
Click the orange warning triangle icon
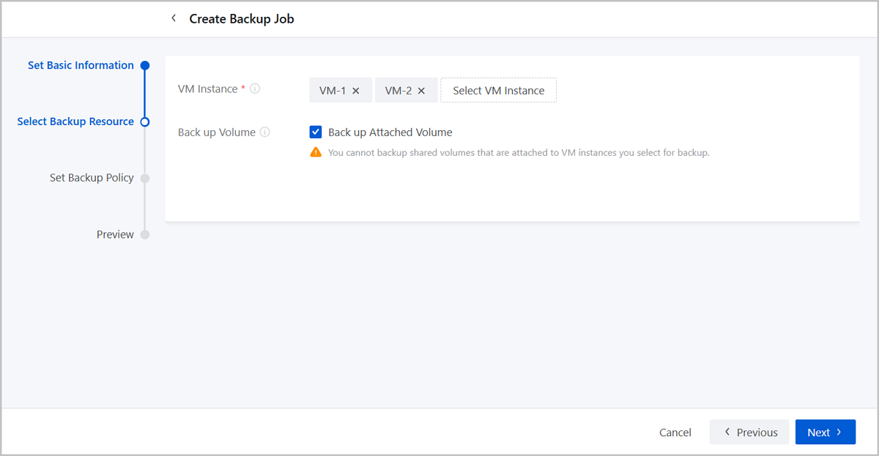(x=316, y=152)
